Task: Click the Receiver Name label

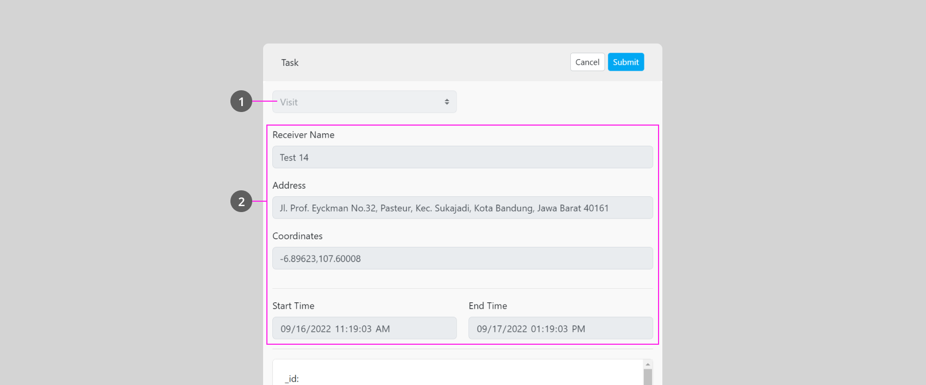Action: point(303,135)
